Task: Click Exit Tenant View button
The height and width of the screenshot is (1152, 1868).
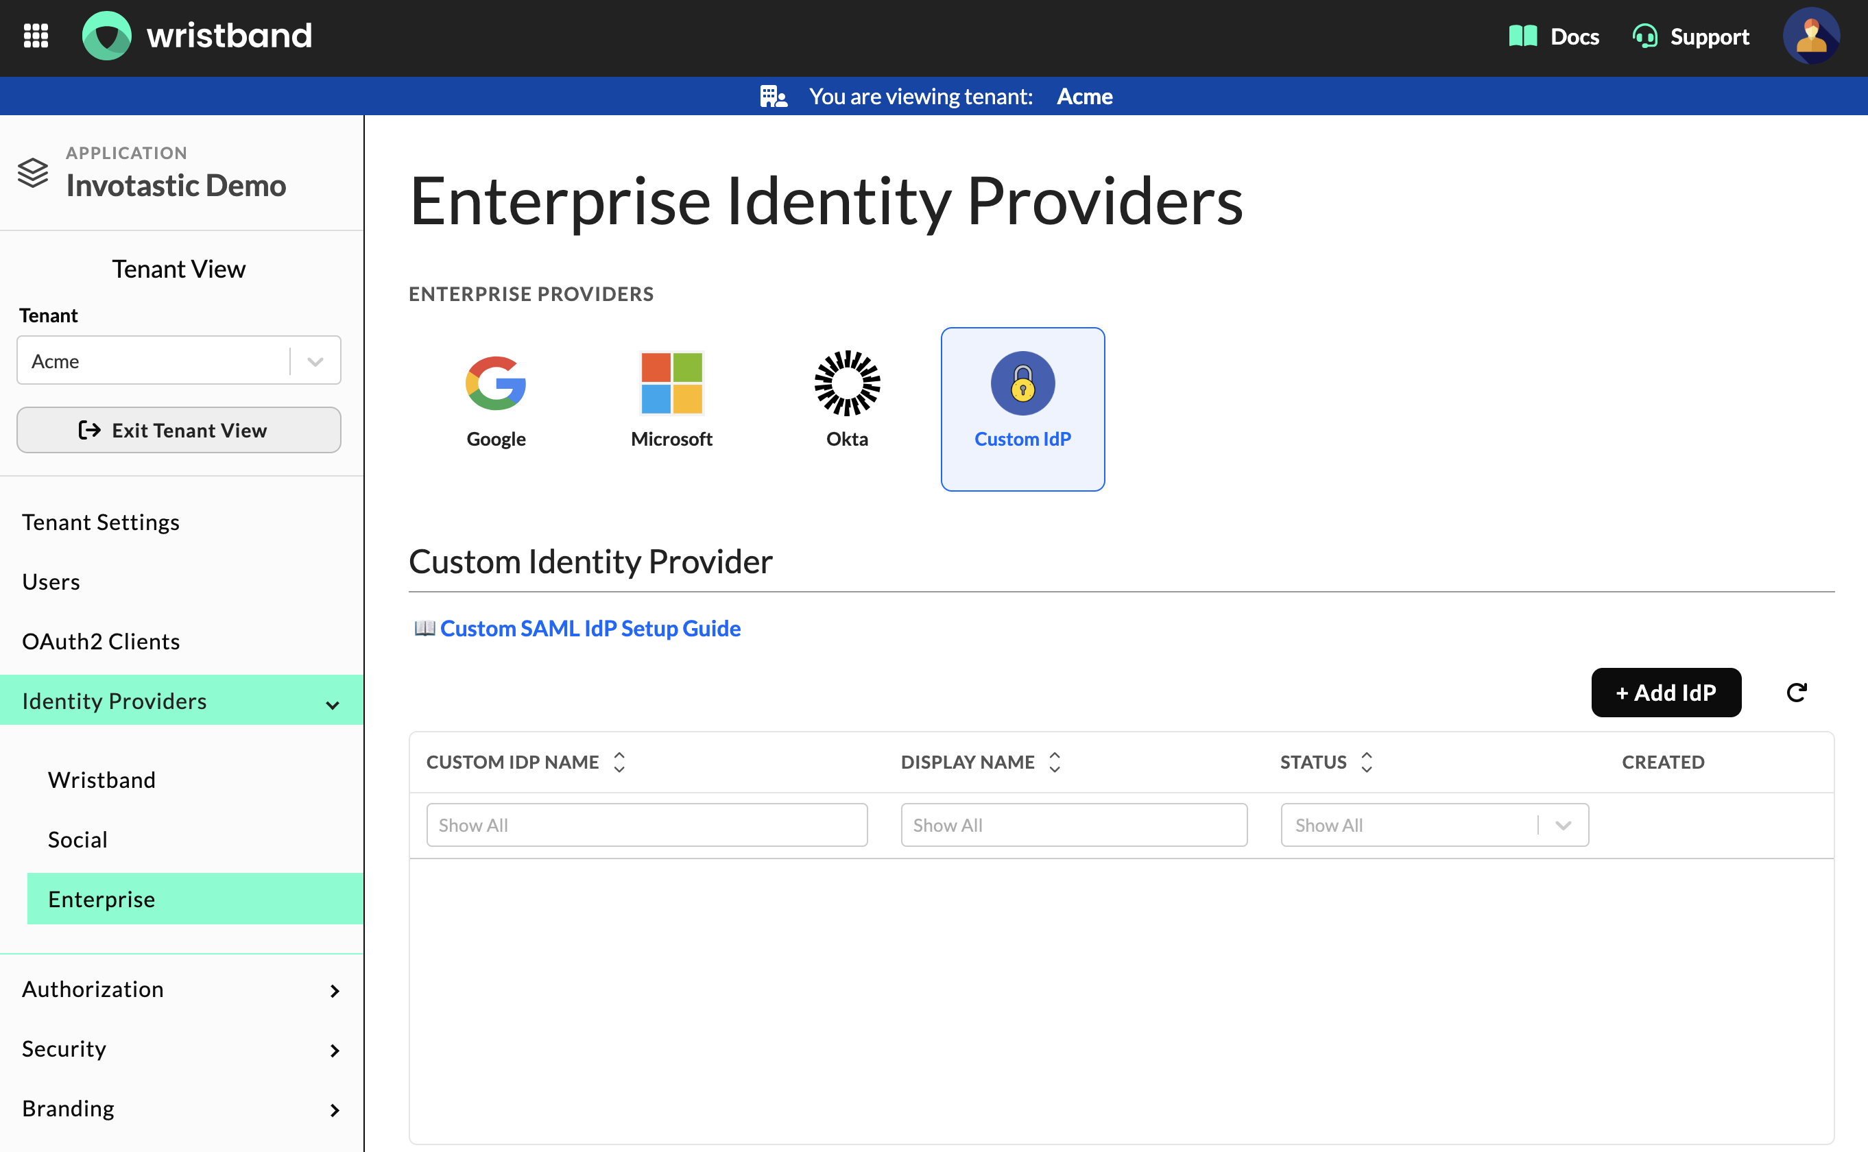Action: (x=178, y=430)
